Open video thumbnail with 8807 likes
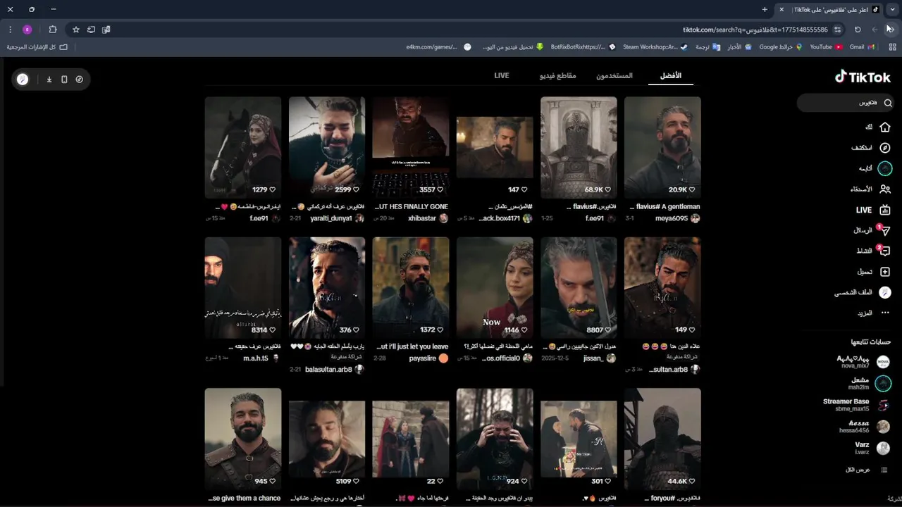 [x=579, y=287]
